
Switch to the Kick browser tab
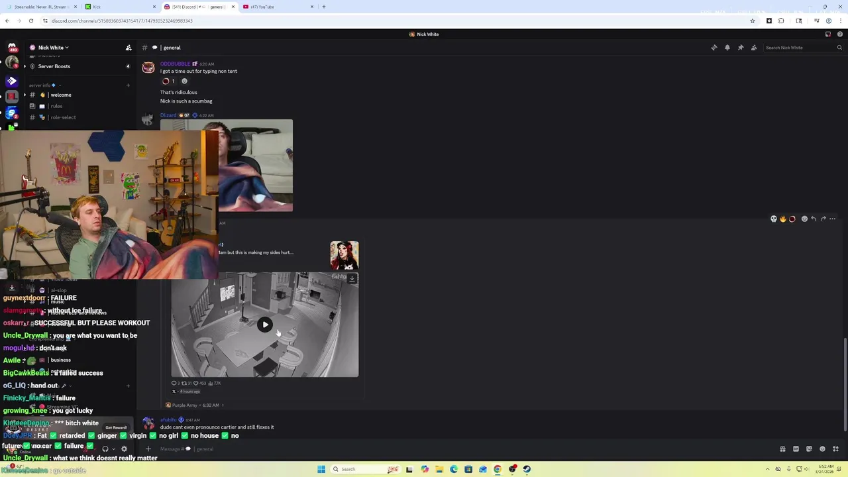pos(121,7)
